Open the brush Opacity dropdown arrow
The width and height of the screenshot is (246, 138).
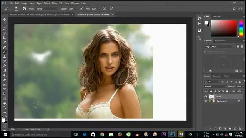pos(76,9)
